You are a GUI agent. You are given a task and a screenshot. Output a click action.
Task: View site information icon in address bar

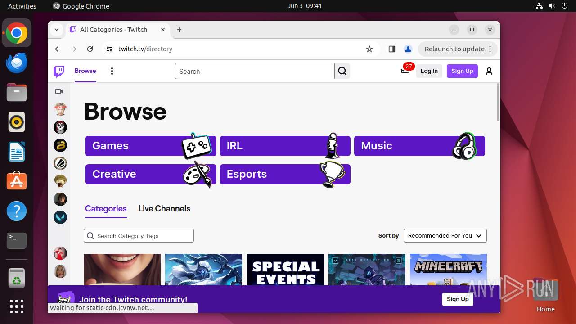pyautogui.click(x=109, y=49)
